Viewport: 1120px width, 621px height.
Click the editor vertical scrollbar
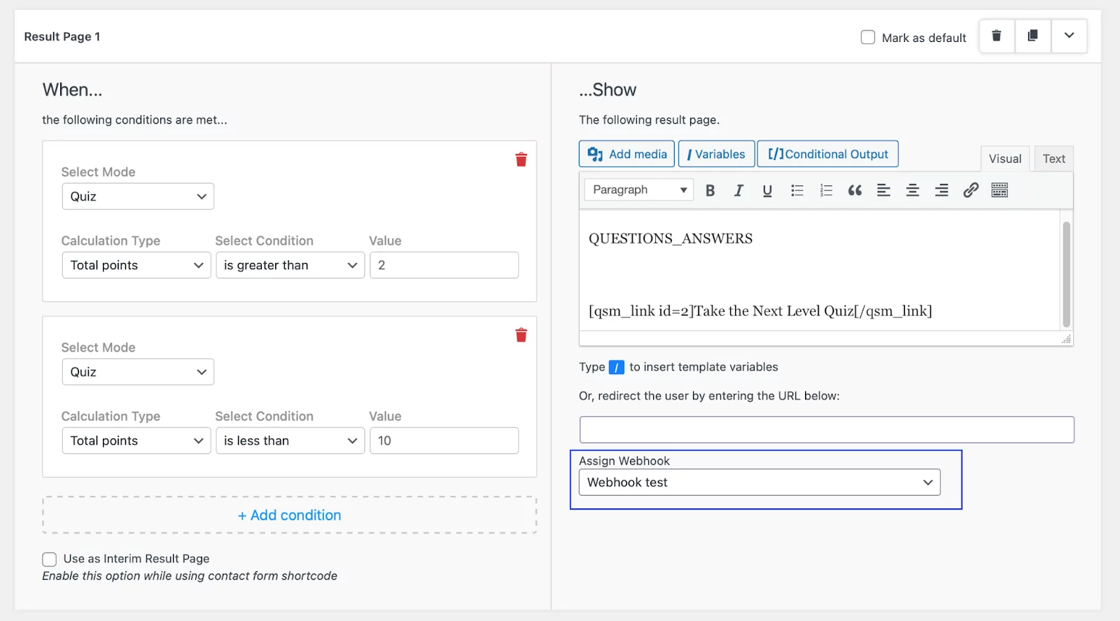[x=1066, y=274]
